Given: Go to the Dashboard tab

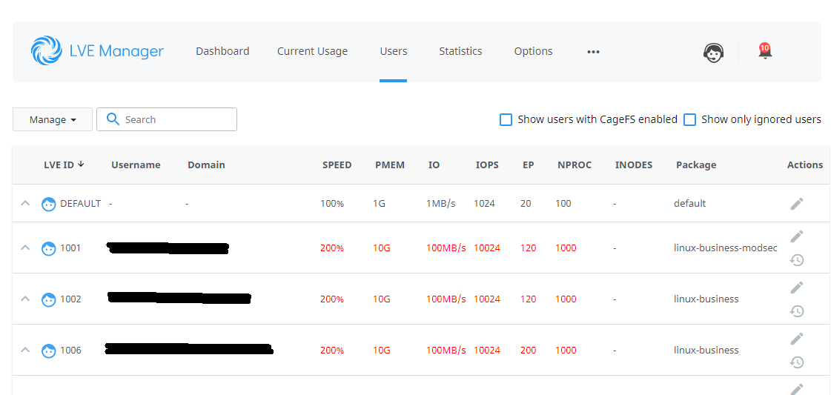Looking at the screenshot, I should 222,51.
